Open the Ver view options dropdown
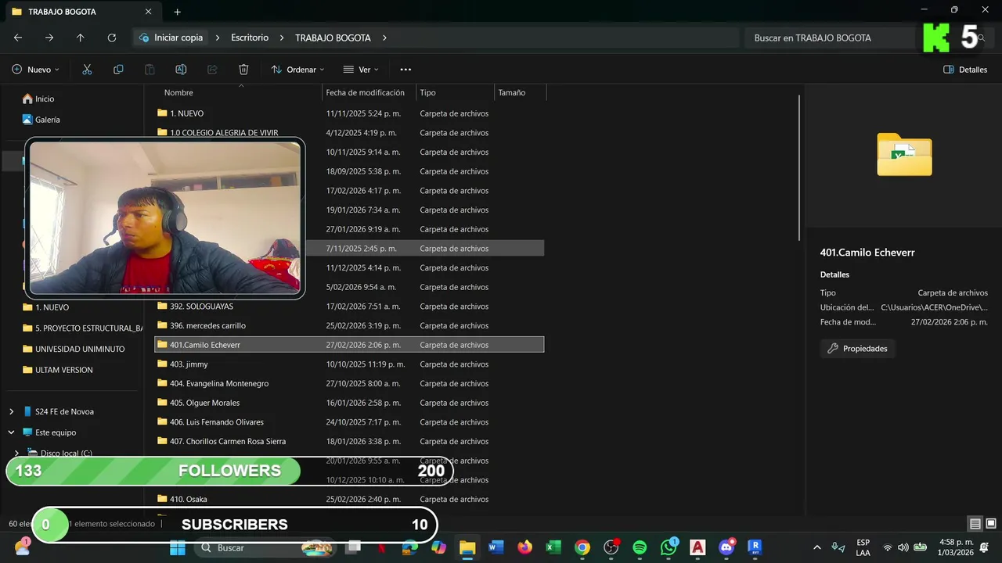This screenshot has width=1002, height=563. click(x=361, y=70)
